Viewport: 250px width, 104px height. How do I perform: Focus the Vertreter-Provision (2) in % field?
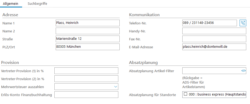coord(86,79)
